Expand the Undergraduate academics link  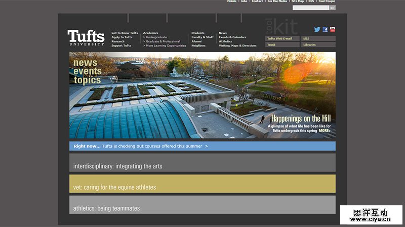tap(156, 37)
